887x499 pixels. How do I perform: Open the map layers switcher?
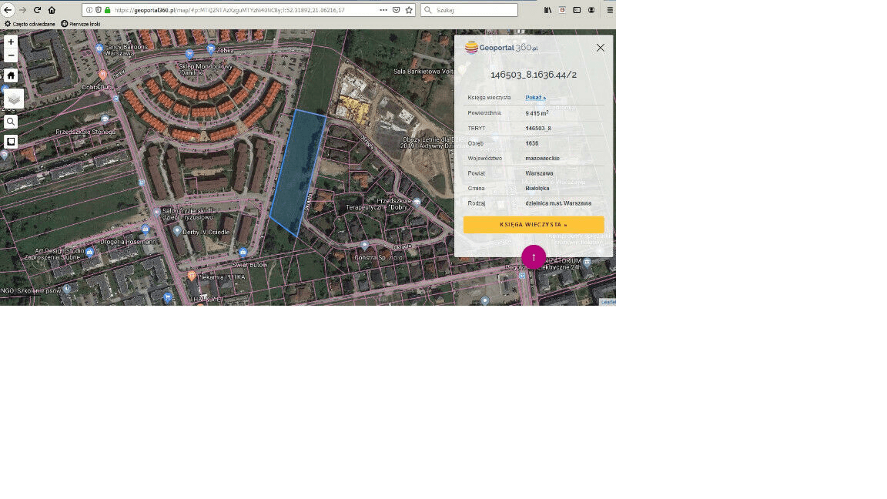click(x=14, y=99)
